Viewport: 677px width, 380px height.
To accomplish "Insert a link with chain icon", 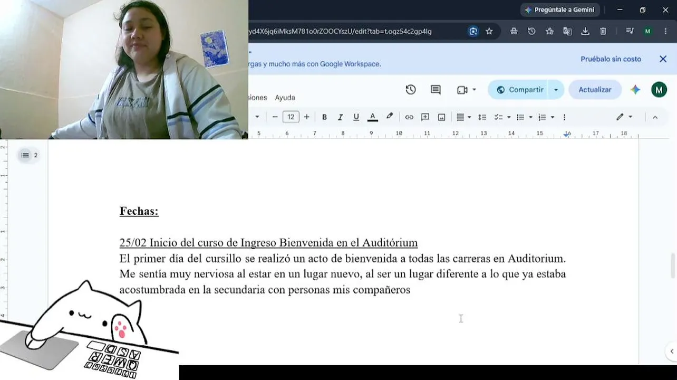I will point(409,117).
